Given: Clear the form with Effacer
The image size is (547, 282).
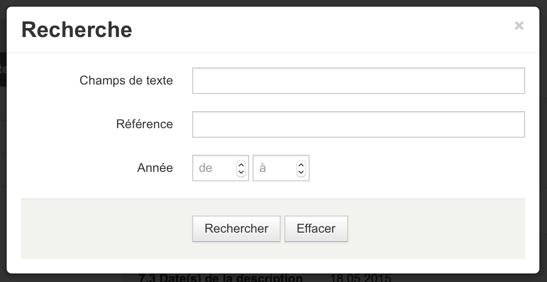Looking at the screenshot, I should click(316, 229).
